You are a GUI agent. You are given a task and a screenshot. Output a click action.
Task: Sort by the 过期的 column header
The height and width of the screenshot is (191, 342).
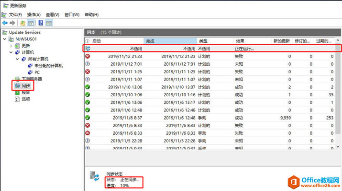(324, 41)
